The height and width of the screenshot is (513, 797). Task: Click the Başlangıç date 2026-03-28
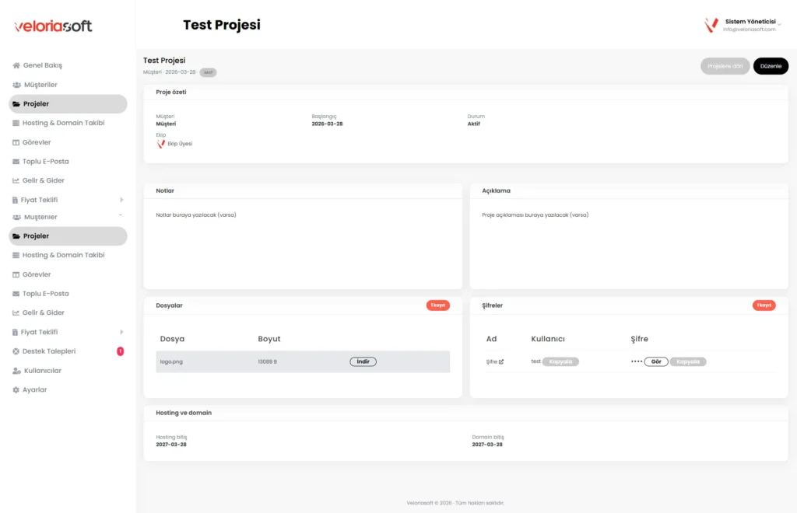[x=328, y=124]
